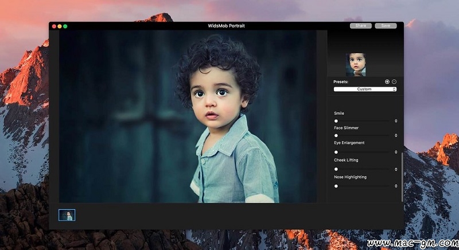Image resolution: width=459 pixels, height=250 pixels.
Task: Close the WidsMob Portrait window
Action: click(x=54, y=26)
